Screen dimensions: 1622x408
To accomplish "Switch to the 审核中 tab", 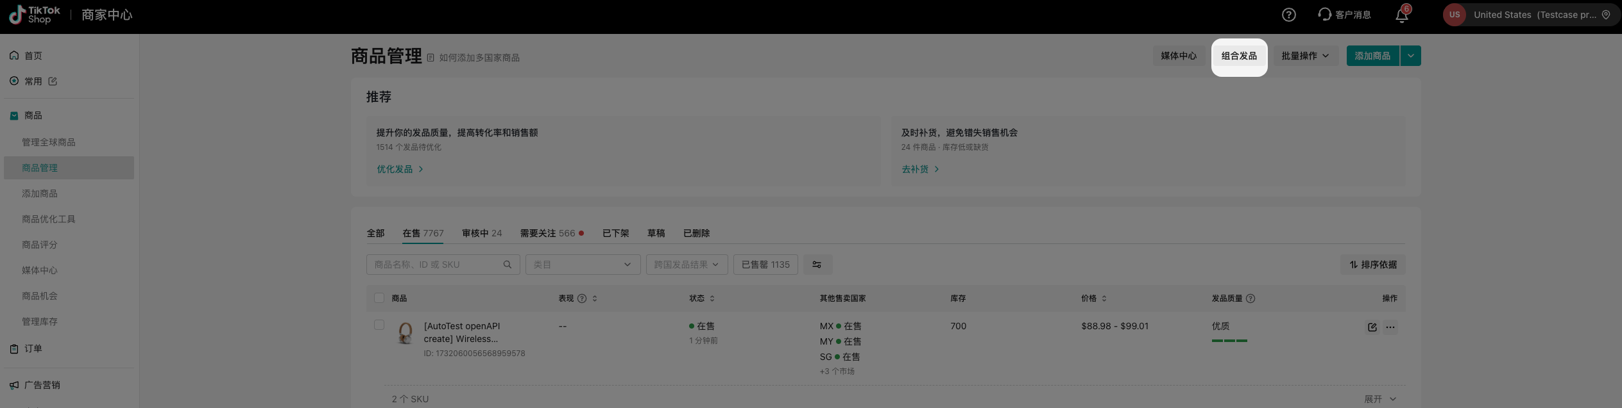I will pos(481,234).
